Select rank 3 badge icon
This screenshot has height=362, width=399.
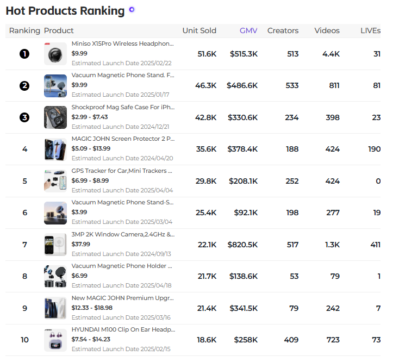tap(24, 117)
